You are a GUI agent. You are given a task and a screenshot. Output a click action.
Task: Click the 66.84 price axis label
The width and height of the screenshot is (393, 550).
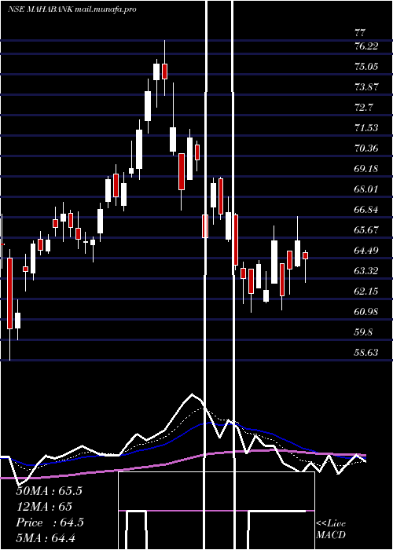click(x=366, y=210)
